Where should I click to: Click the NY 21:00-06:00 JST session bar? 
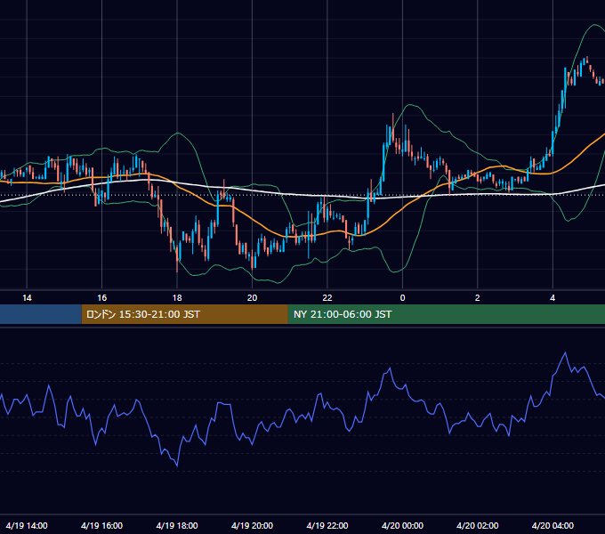click(447, 314)
